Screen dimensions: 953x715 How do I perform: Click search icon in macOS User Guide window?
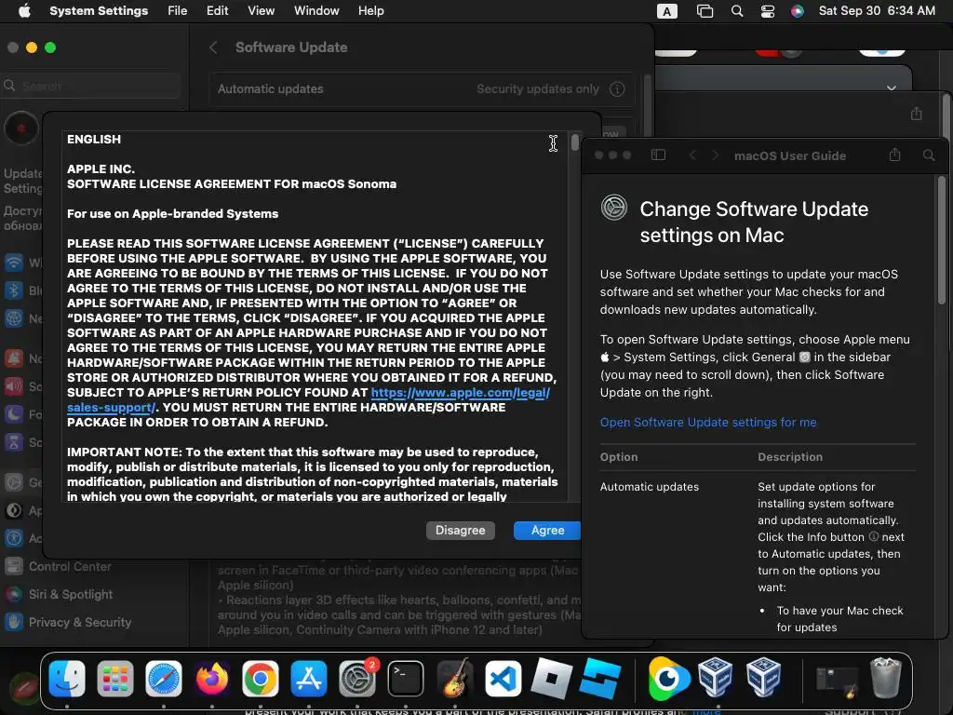coord(929,155)
